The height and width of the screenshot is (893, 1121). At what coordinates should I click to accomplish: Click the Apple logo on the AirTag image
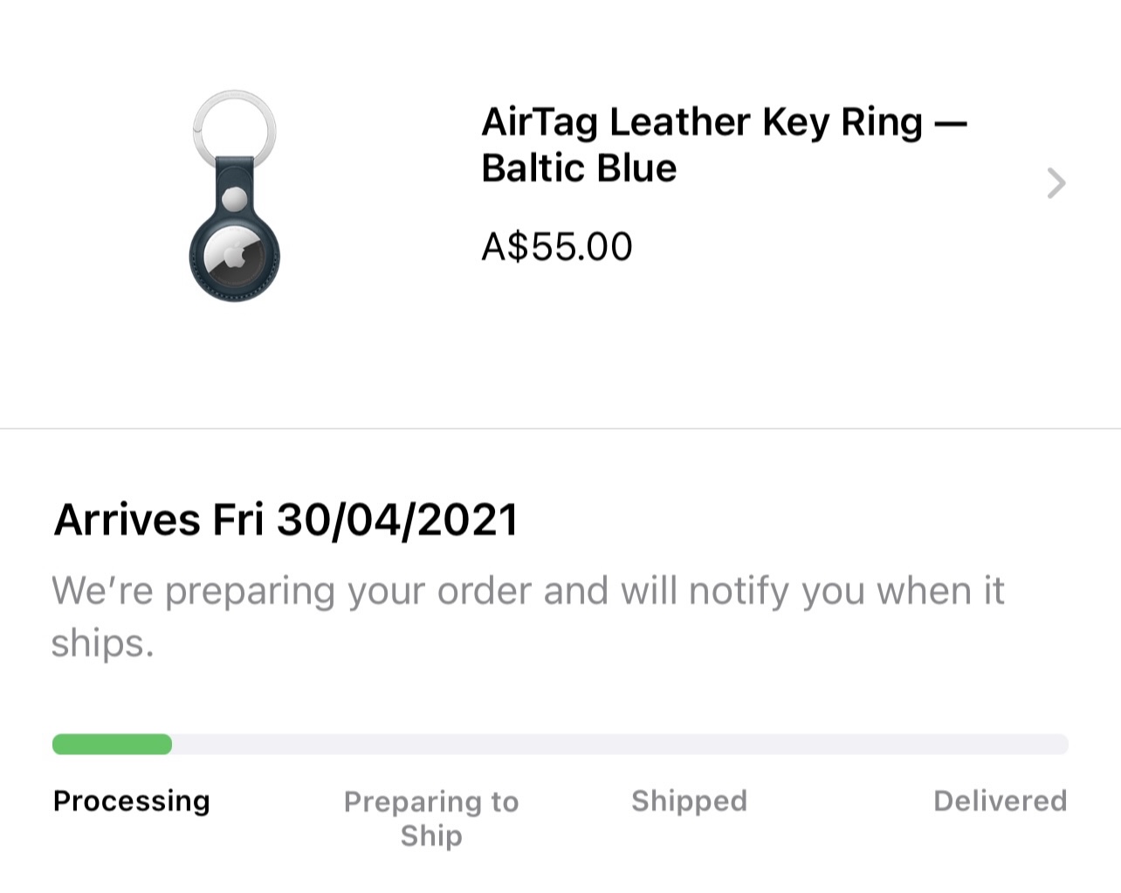[x=234, y=258]
